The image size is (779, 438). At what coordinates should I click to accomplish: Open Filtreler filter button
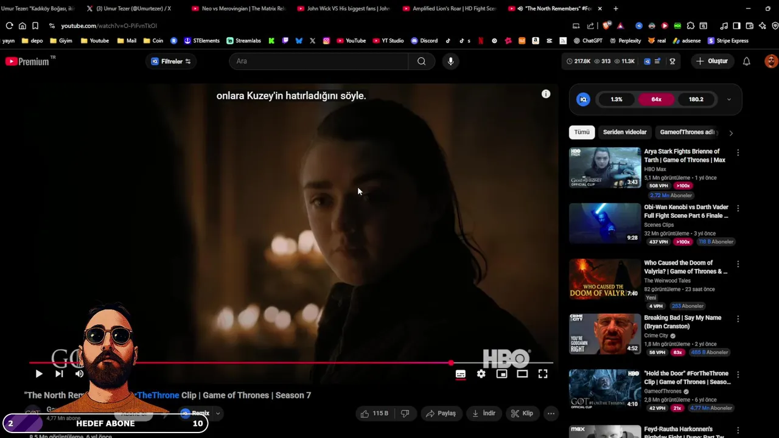click(170, 61)
